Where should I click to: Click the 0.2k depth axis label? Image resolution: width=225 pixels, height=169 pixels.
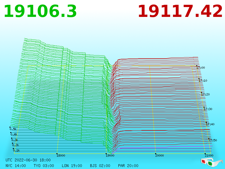click(x=15, y=145)
